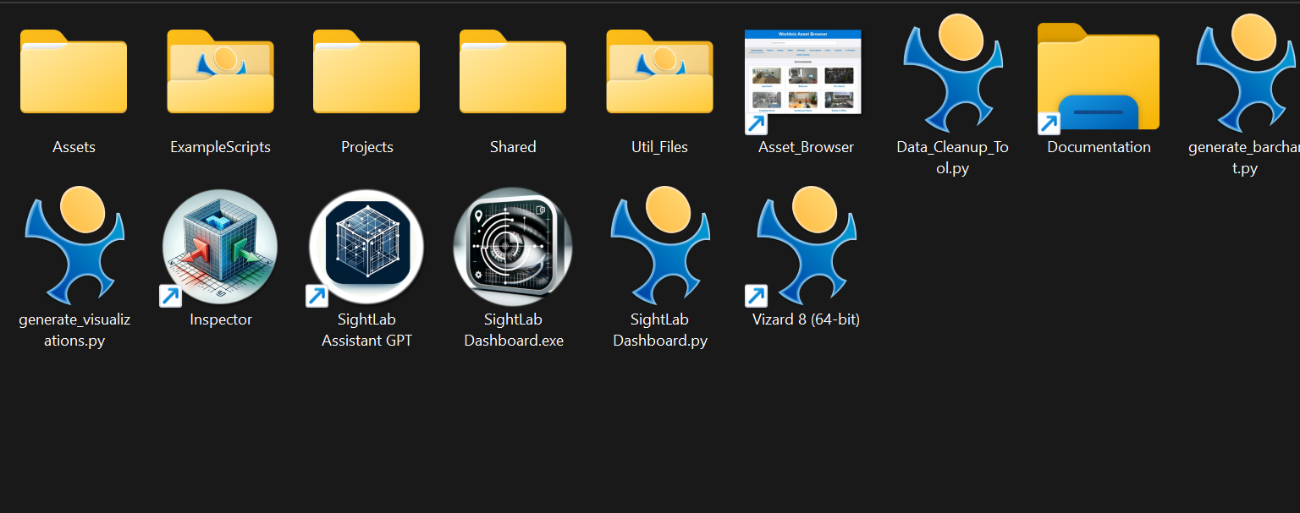
Task: Select the generate_barchart.py script icon
Action: point(1248,74)
